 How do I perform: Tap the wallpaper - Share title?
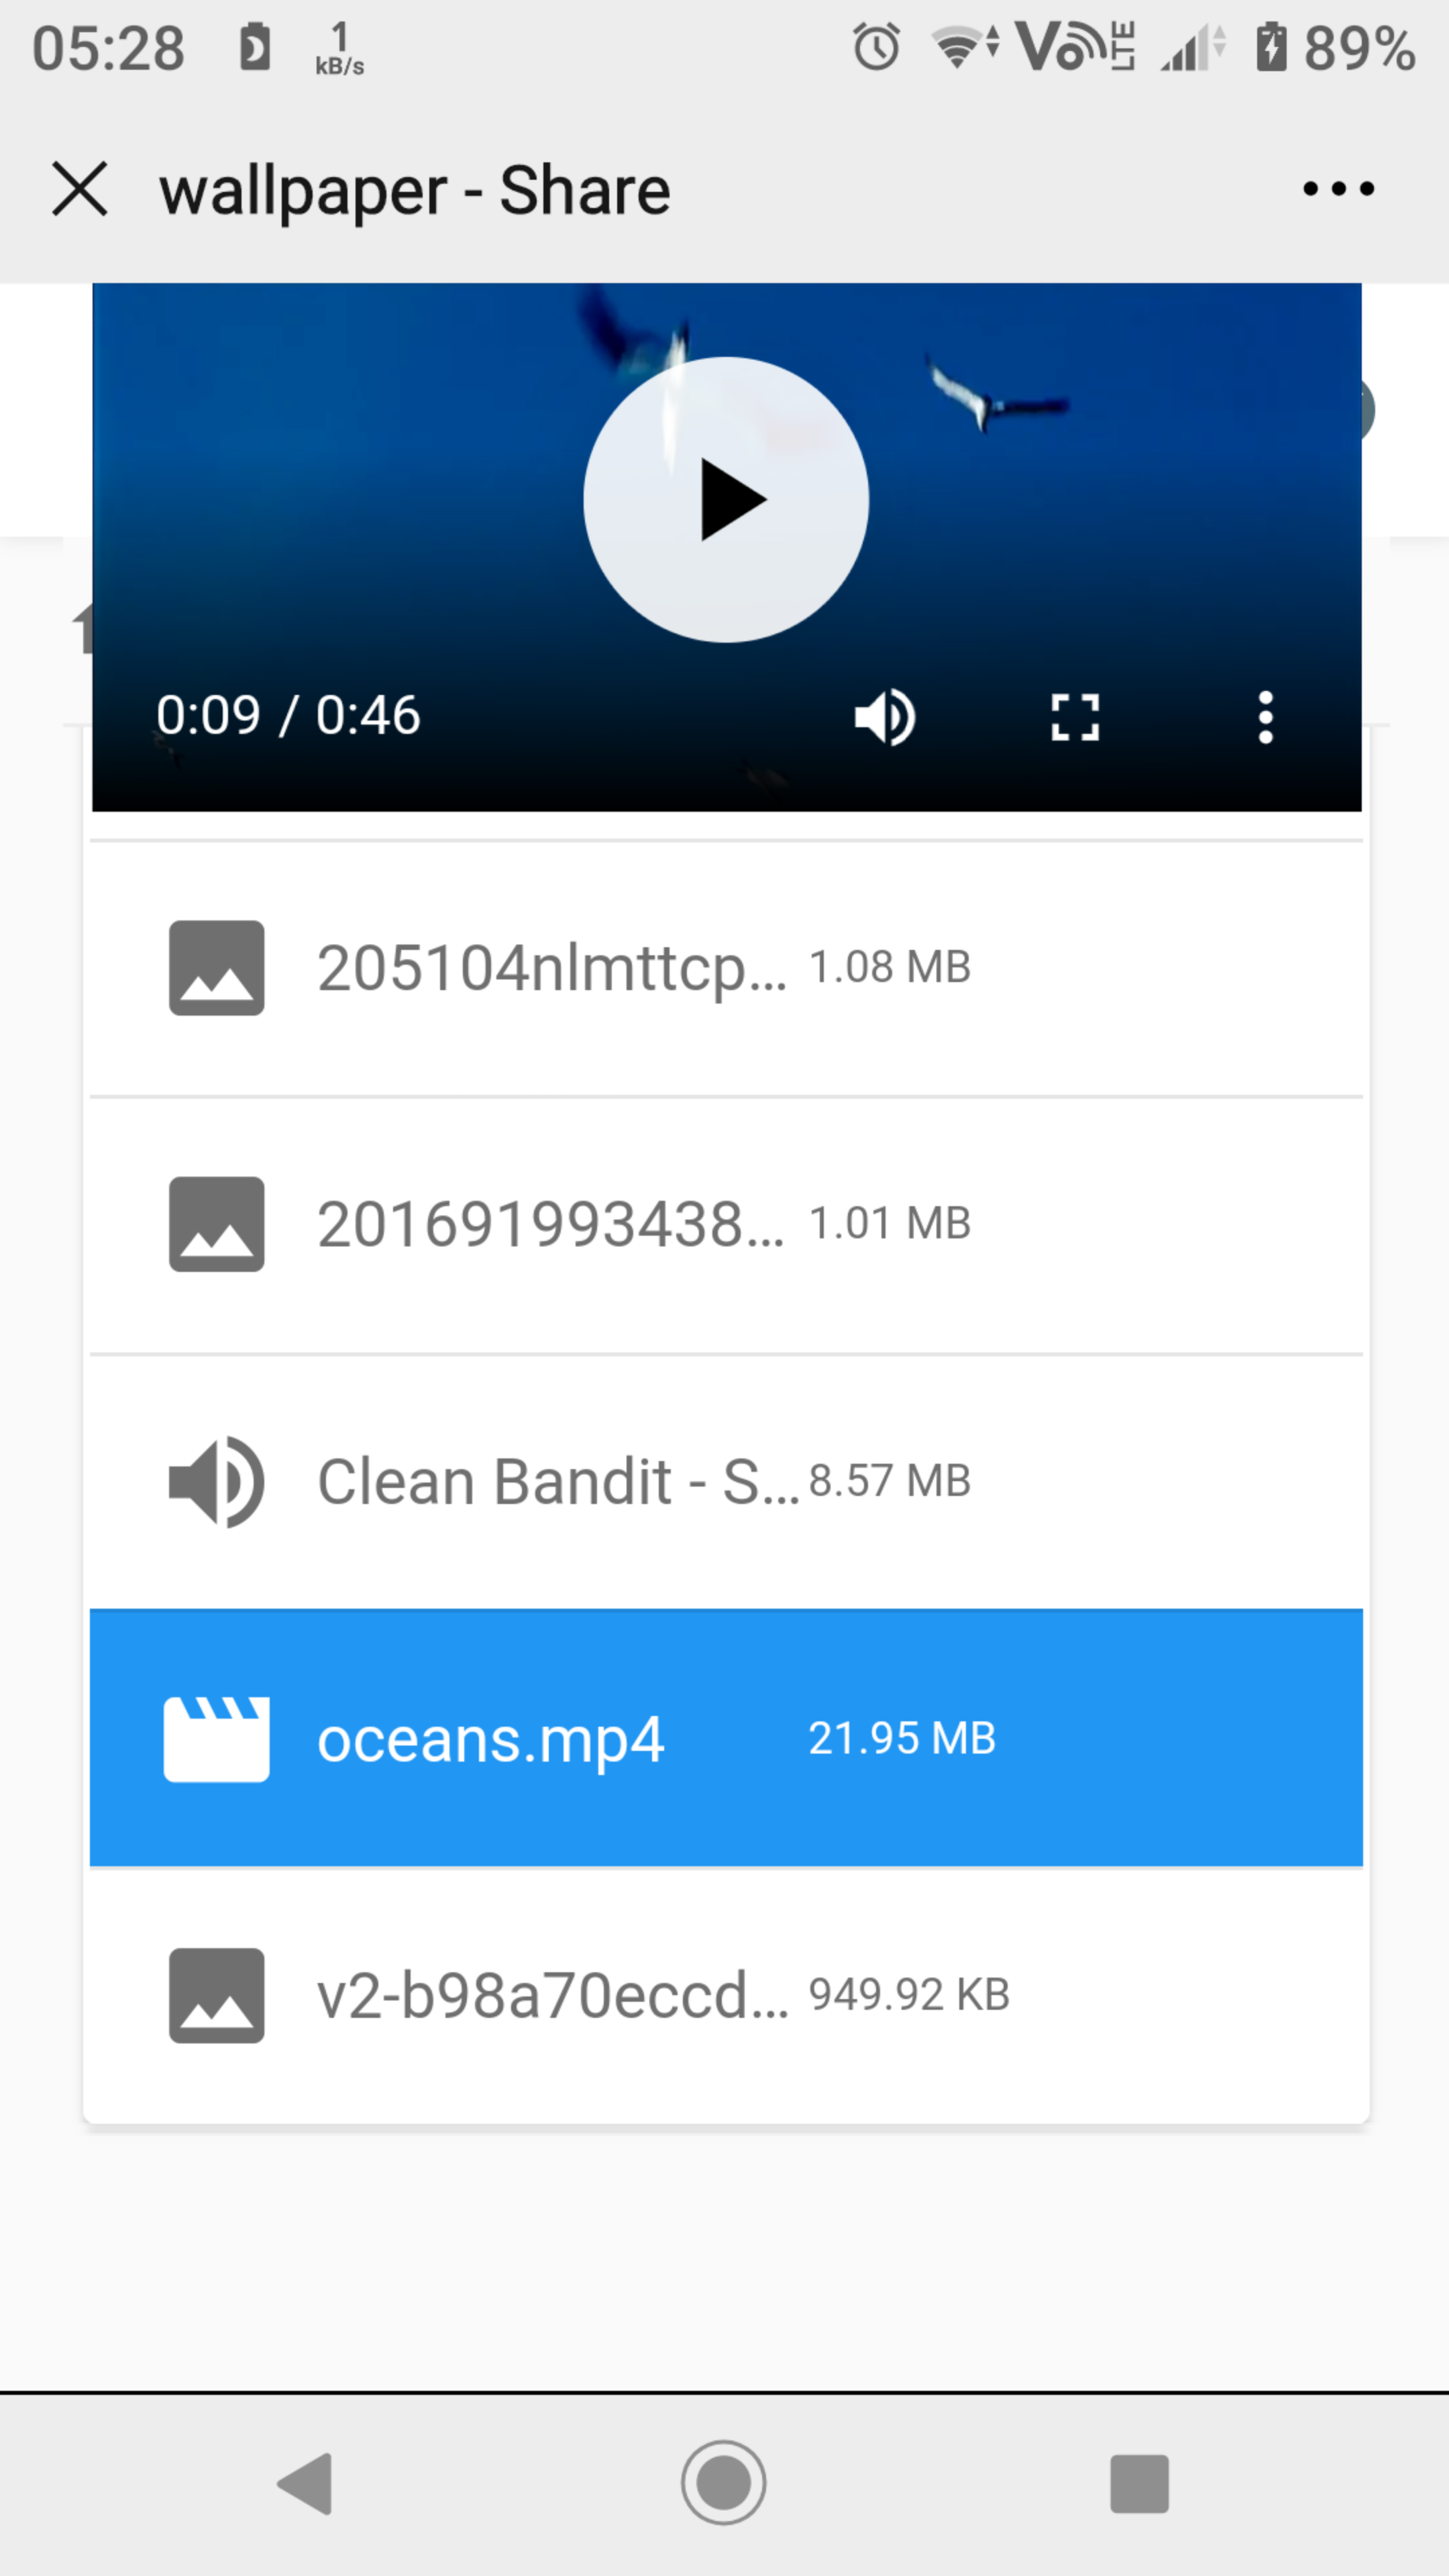tap(413, 190)
